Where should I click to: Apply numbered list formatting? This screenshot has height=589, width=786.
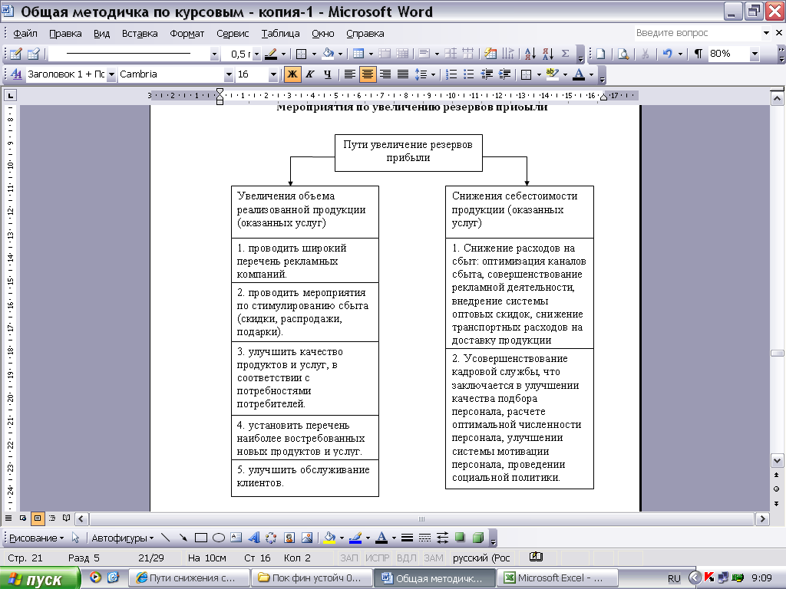pyautogui.click(x=451, y=74)
